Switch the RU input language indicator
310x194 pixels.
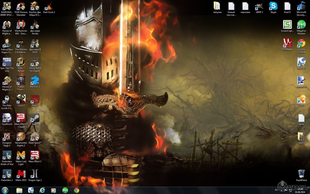click(276, 190)
